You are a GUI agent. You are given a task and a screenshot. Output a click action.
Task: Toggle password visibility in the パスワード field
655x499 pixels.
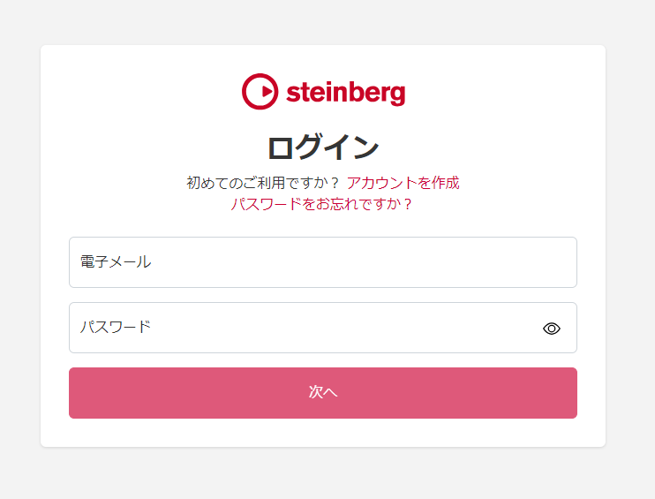(552, 329)
